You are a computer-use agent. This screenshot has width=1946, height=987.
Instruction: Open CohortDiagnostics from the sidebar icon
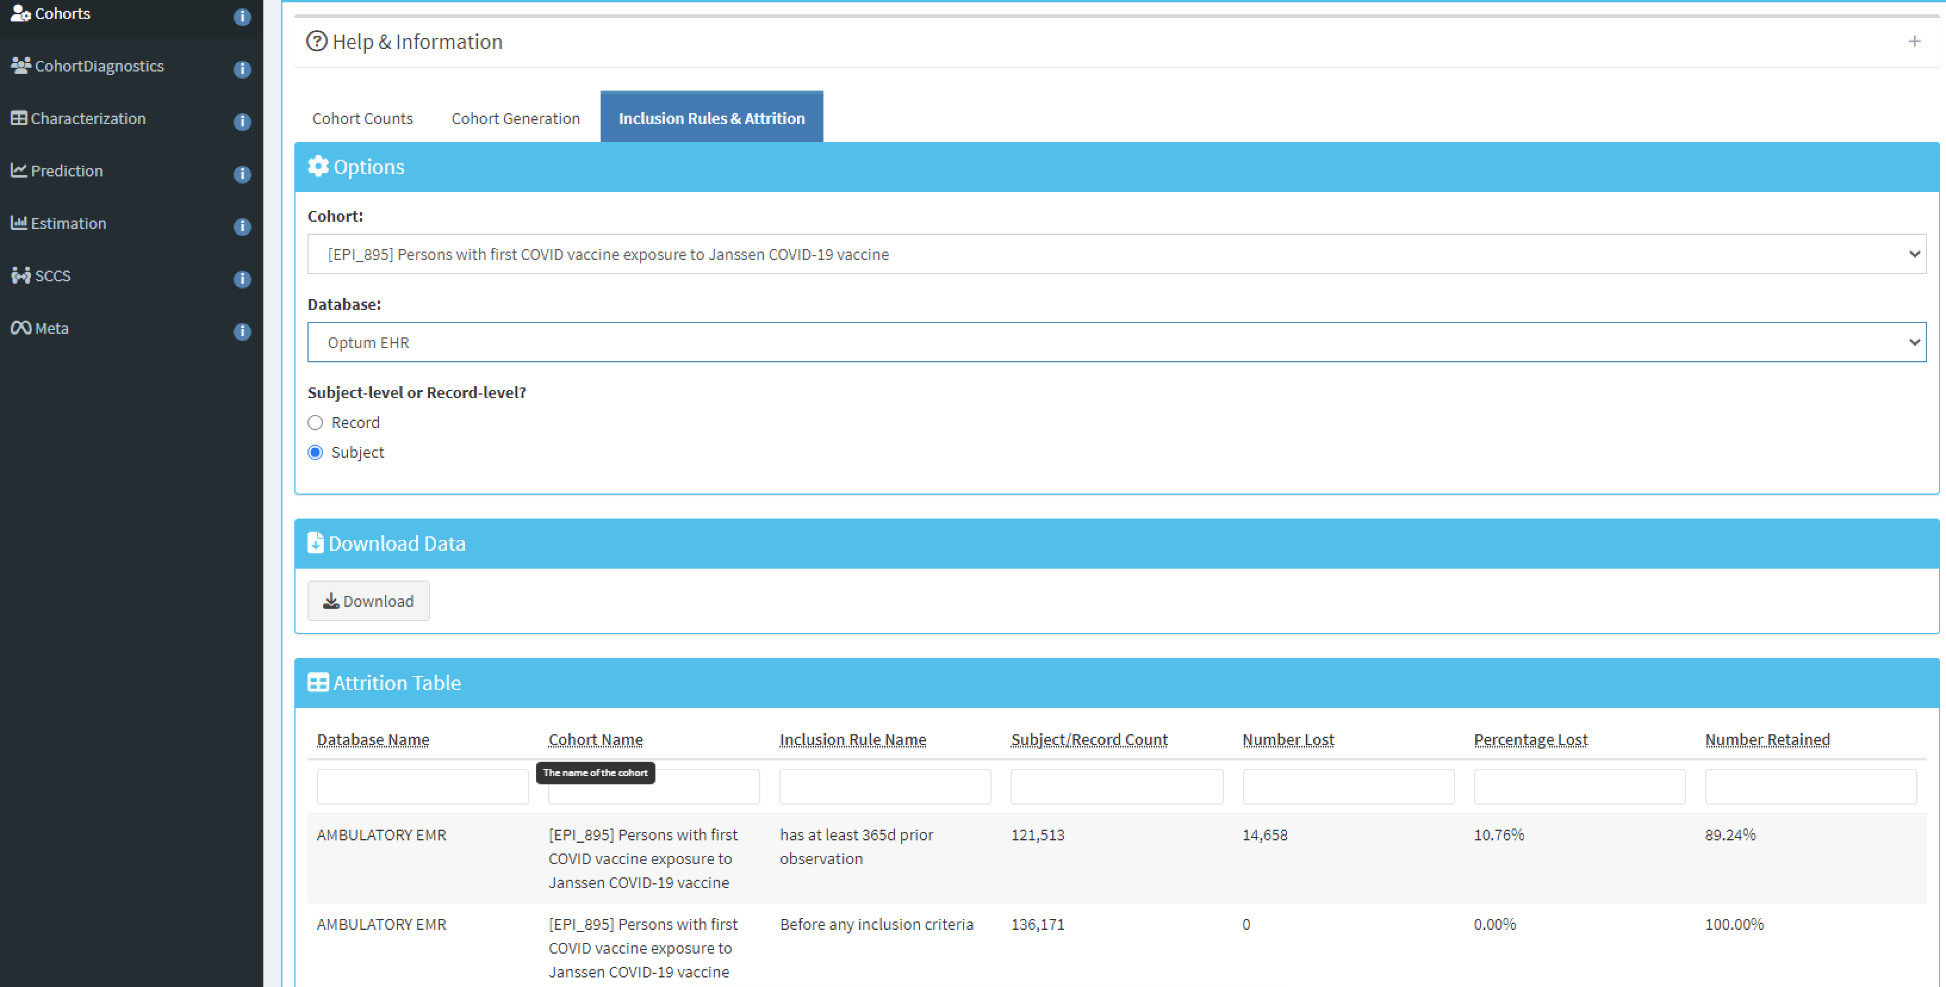(20, 66)
